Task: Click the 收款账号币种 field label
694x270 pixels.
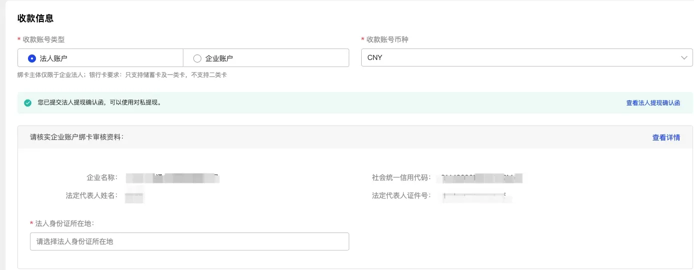Action: [387, 39]
